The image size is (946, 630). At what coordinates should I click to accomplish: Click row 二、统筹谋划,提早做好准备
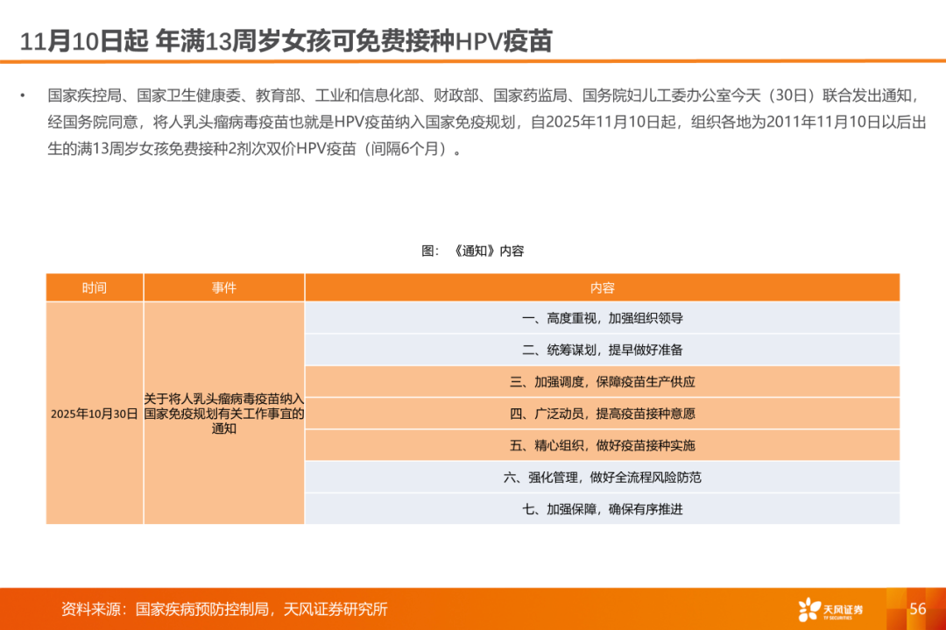point(602,350)
